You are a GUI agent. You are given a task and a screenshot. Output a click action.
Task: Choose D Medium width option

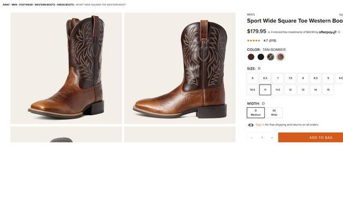coord(256,112)
